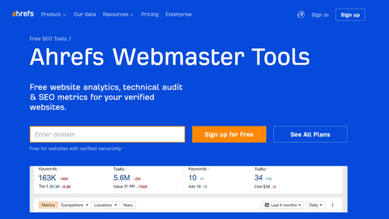Expand the Product menu

tap(53, 15)
